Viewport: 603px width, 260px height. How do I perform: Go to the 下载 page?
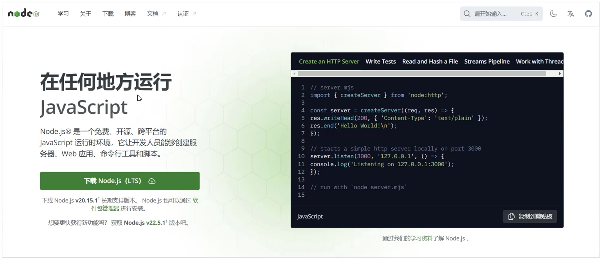tap(108, 14)
